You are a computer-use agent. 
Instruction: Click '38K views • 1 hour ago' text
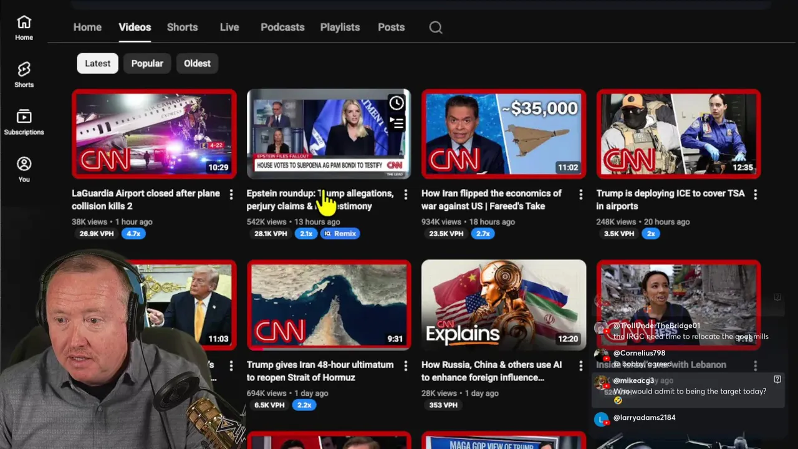(112, 221)
